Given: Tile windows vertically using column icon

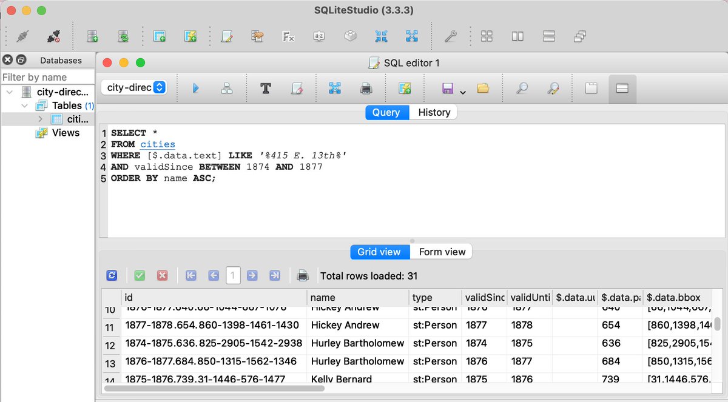Looking at the screenshot, I should 517,36.
